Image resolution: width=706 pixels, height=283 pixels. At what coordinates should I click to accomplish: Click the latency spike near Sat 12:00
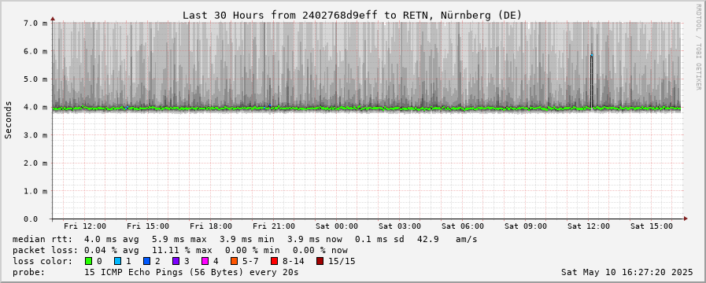tap(591, 81)
